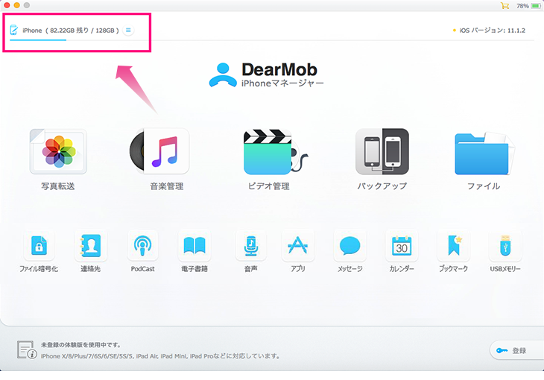
Task: Open メッセージ messages
Action: pos(350,245)
